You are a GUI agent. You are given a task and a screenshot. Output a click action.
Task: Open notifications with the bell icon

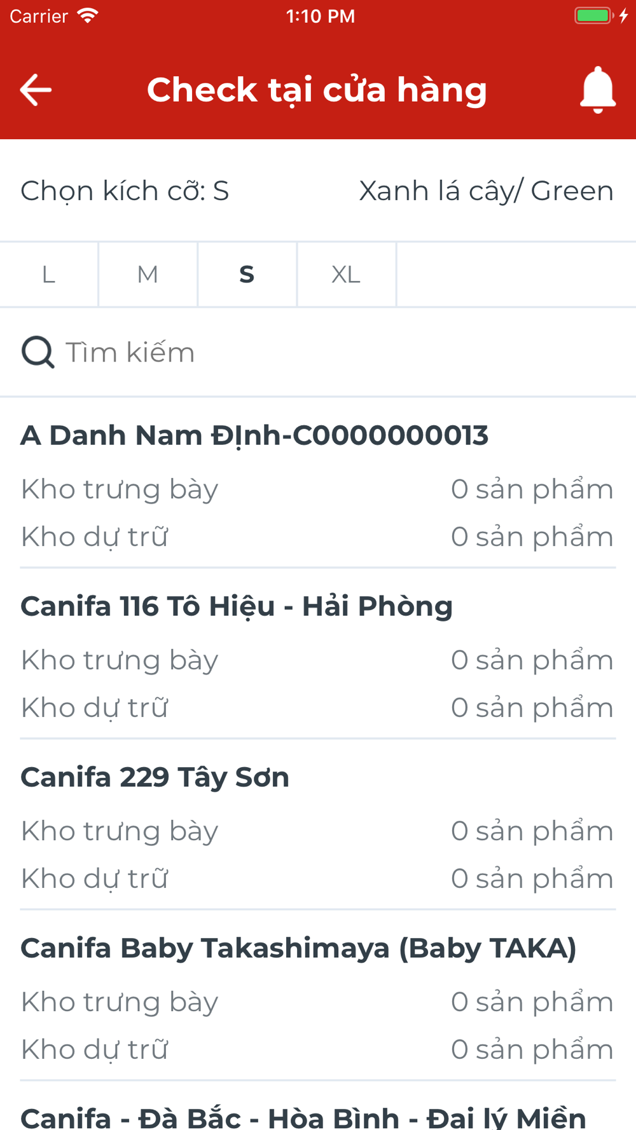tap(598, 90)
